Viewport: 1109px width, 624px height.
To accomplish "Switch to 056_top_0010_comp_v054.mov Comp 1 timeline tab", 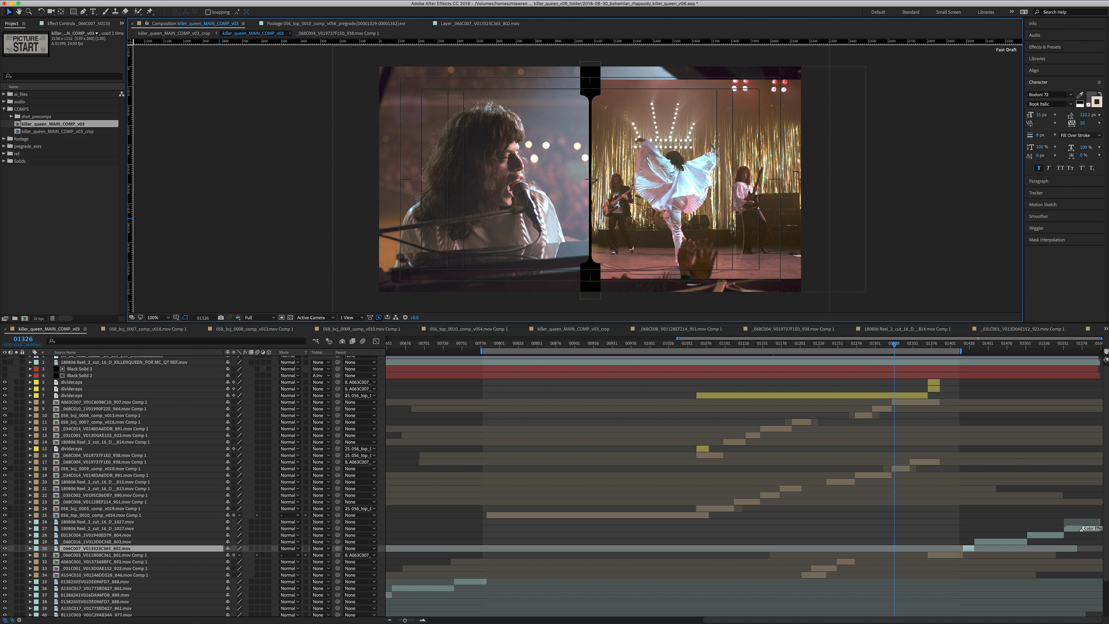I will [x=468, y=329].
